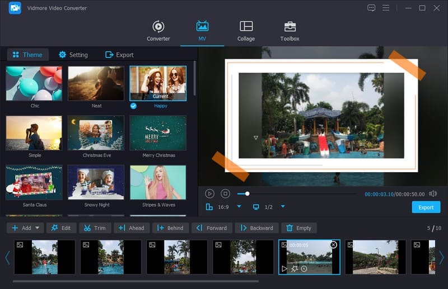Go to the Export sub-tab
The image size is (448, 289).
119,54
